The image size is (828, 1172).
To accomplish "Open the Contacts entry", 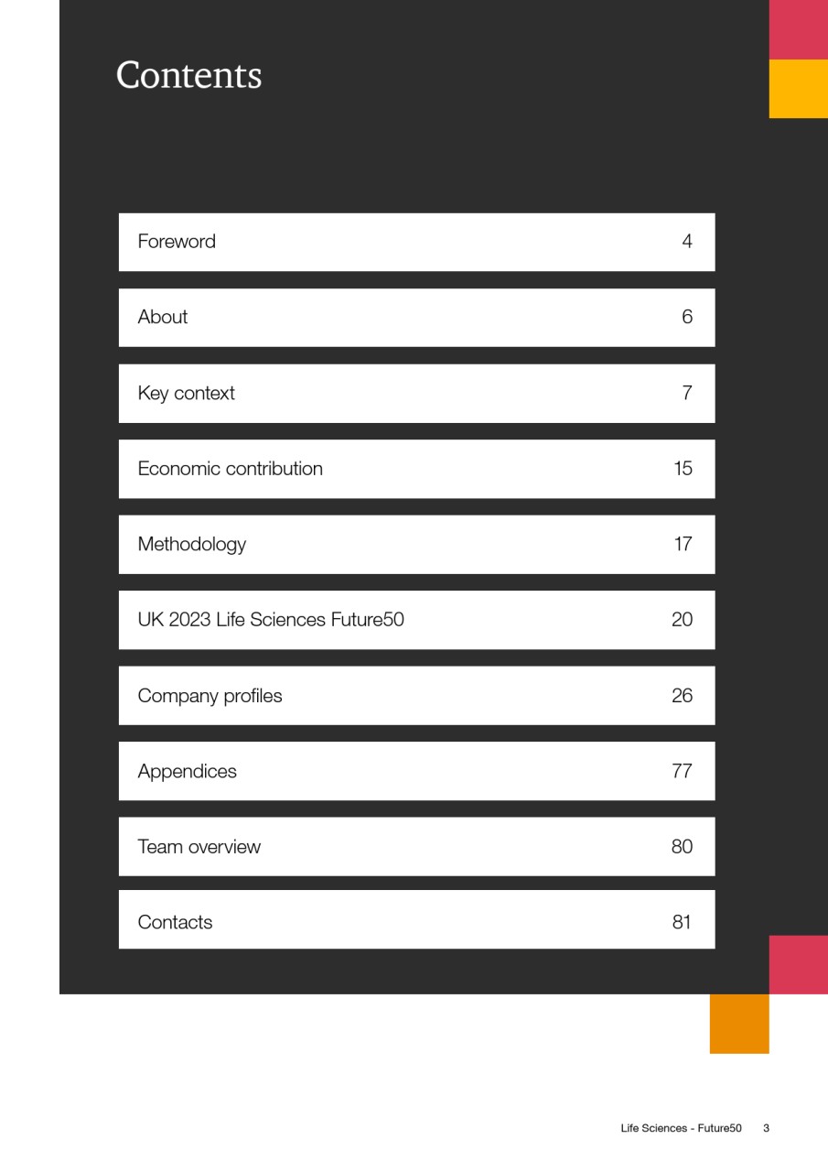I will pos(416,920).
